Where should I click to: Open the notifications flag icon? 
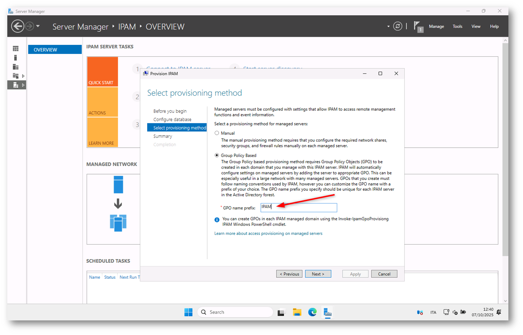pos(418,26)
